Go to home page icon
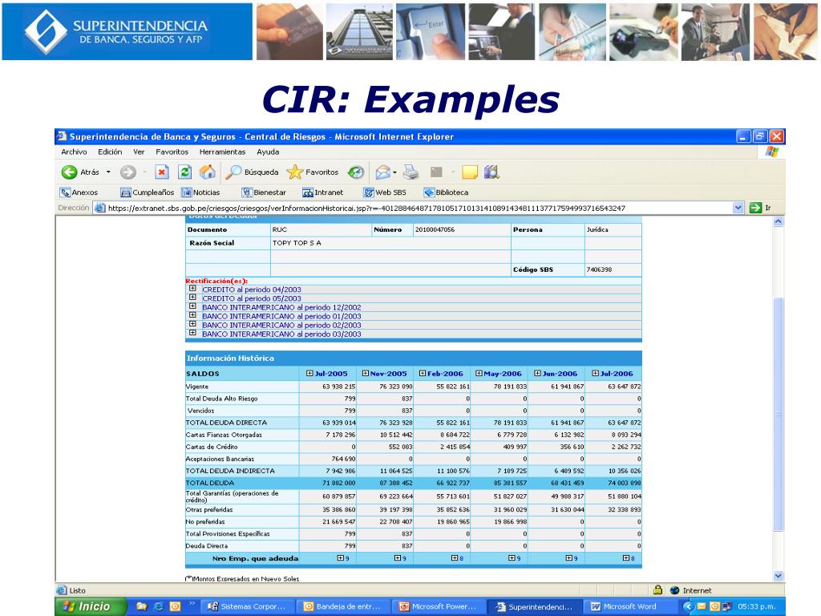This screenshot has width=821, height=616. [x=208, y=172]
